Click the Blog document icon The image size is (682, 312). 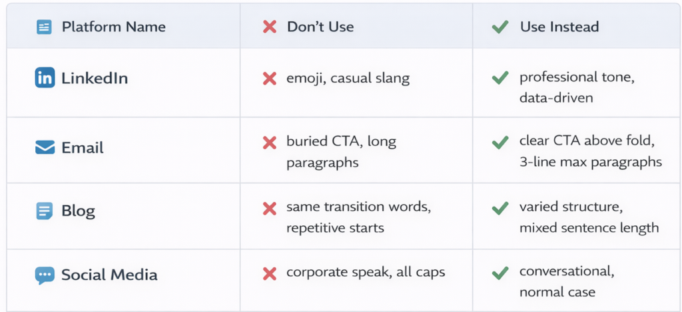point(44,211)
